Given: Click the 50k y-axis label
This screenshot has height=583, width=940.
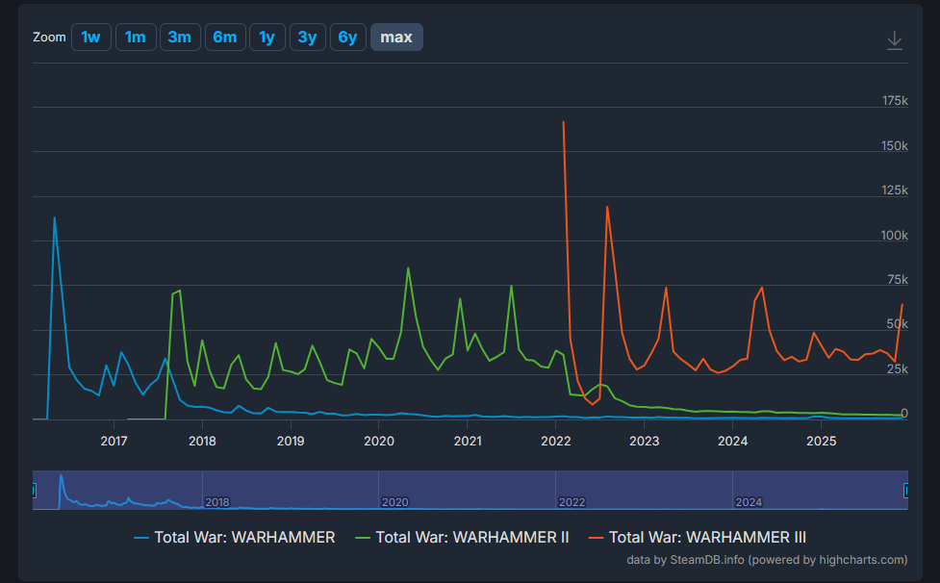Looking at the screenshot, I should click(x=898, y=324).
